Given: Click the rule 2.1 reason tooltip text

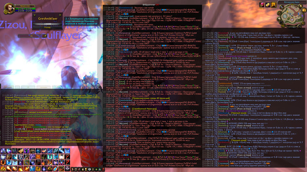Looking at the screenshot, I should (82, 21).
